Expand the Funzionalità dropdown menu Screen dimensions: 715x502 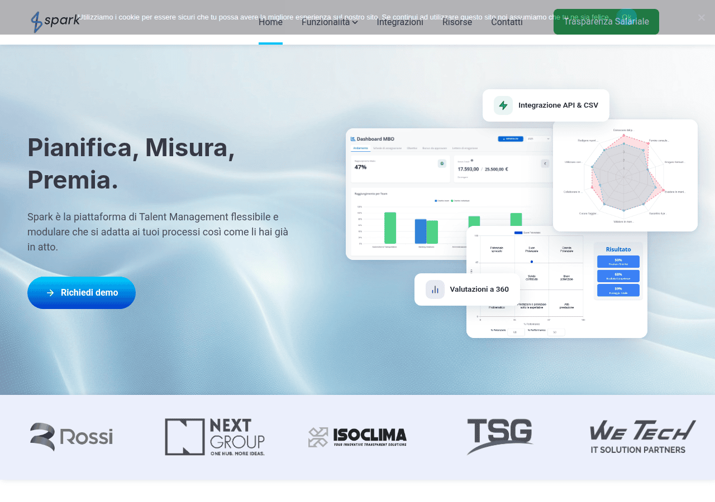330,22
